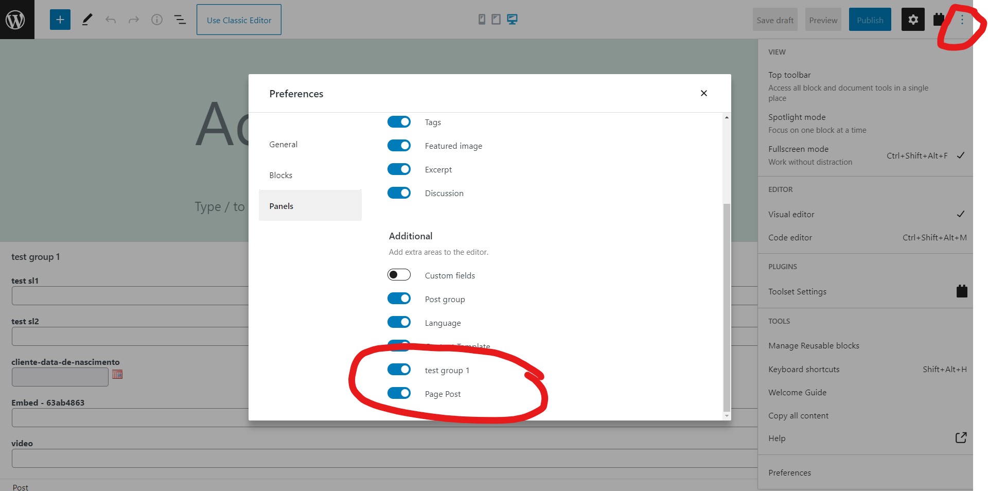The width and height of the screenshot is (988, 491).
Task: Switch to phone preview icon
Action: click(x=482, y=20)
